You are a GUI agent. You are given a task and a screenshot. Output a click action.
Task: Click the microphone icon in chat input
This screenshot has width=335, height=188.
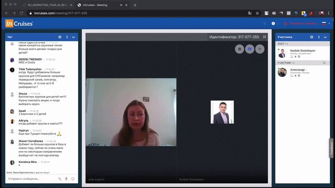click(66, 179)
